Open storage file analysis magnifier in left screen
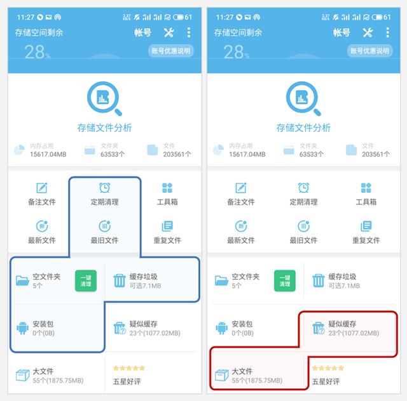Image resolution: width=407 pixels, height=401 pixels. (104, 98)
